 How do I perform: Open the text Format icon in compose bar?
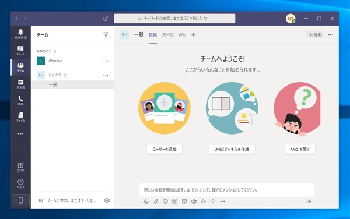pos(146,202)
